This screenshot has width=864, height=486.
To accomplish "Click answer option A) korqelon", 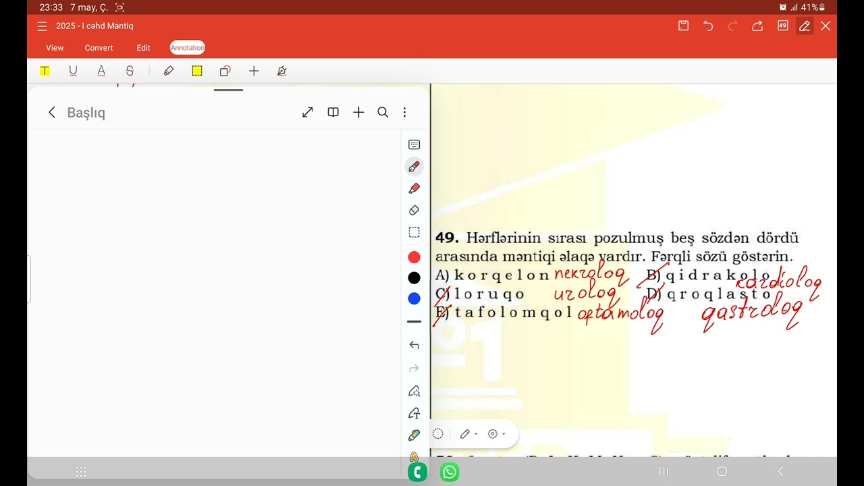I will (x=492, y=275).
